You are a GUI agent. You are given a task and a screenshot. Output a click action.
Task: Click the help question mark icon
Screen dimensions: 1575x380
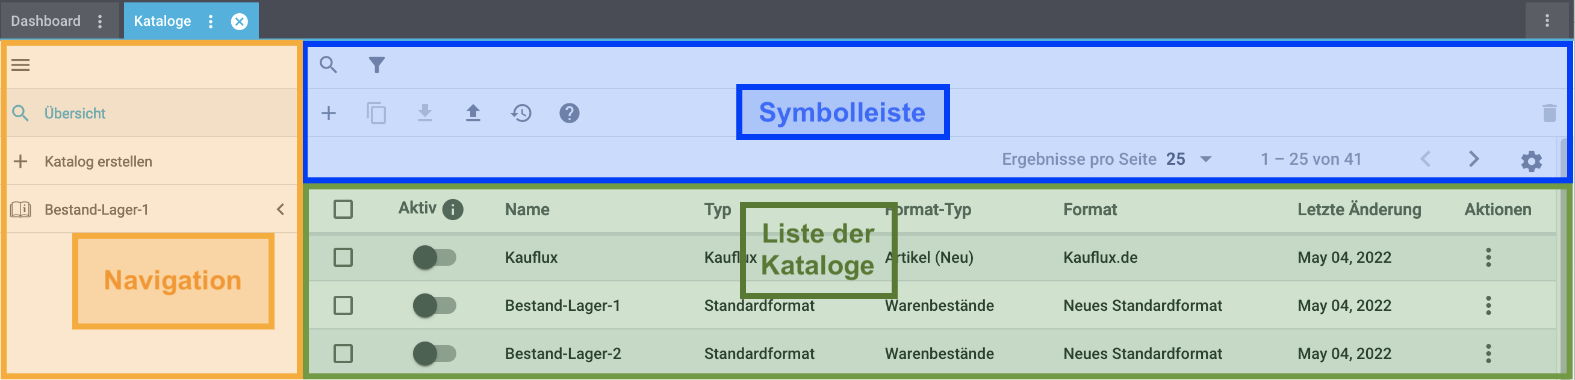568,113
